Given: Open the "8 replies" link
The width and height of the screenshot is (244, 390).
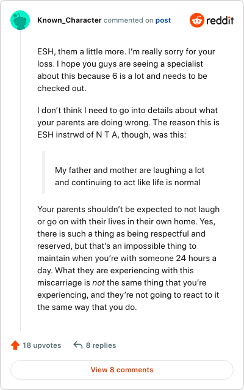Looking at the screenshot, I should tap(101, 345).
